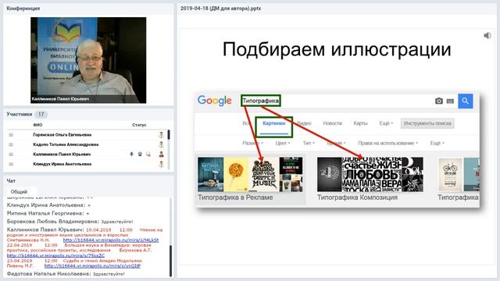This screenshot has height=281, width=500.
Task: Click the Google logo
Action: (x=214, y=101)
